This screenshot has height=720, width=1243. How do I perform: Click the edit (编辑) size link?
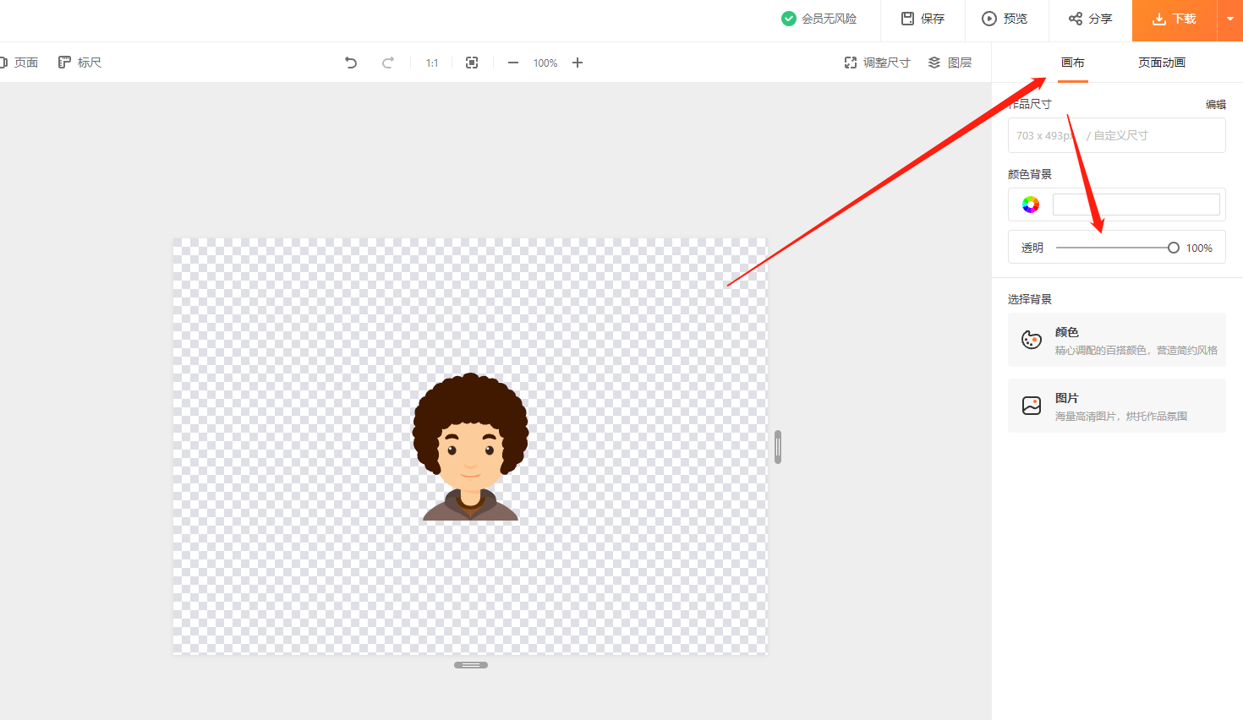click(1216, 105)
